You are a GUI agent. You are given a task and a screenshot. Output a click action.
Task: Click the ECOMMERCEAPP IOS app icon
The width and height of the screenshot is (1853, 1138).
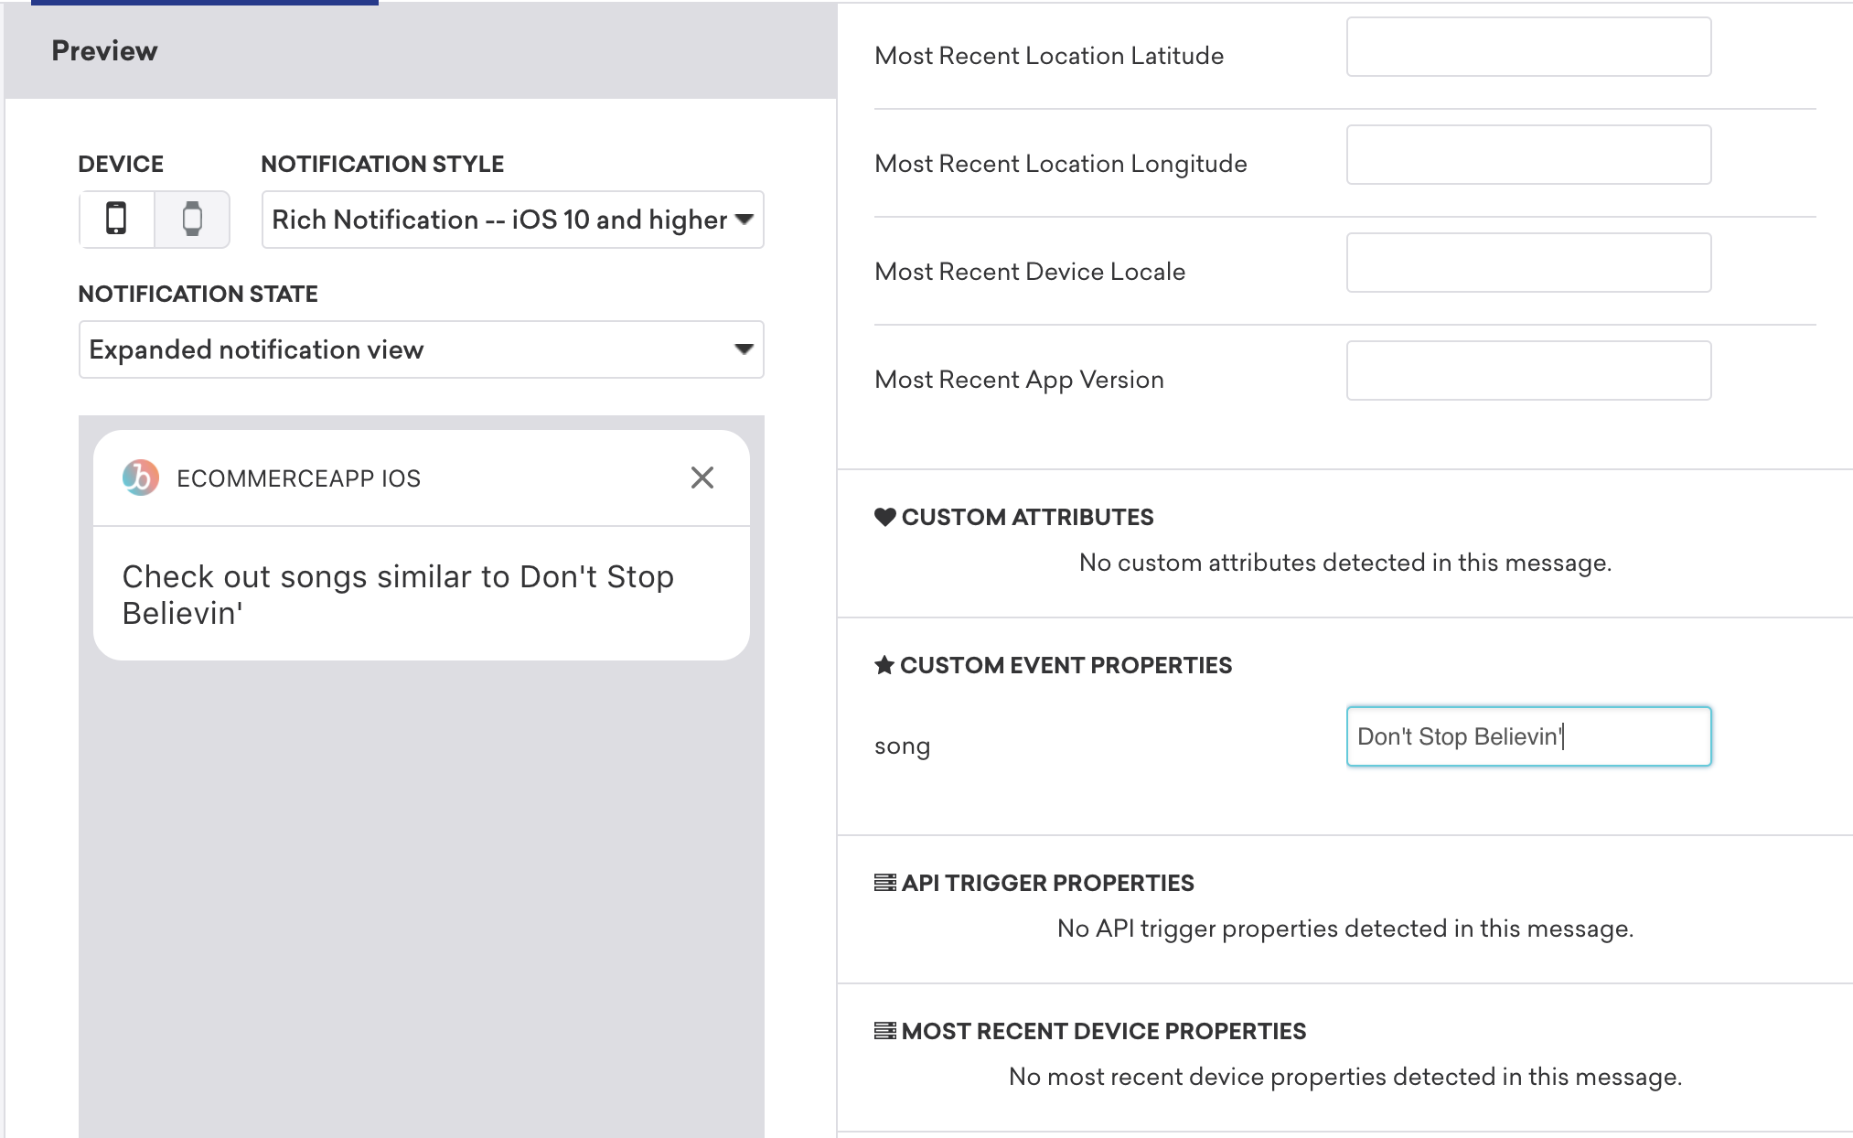pyautogui.click(x=140, y=479)
